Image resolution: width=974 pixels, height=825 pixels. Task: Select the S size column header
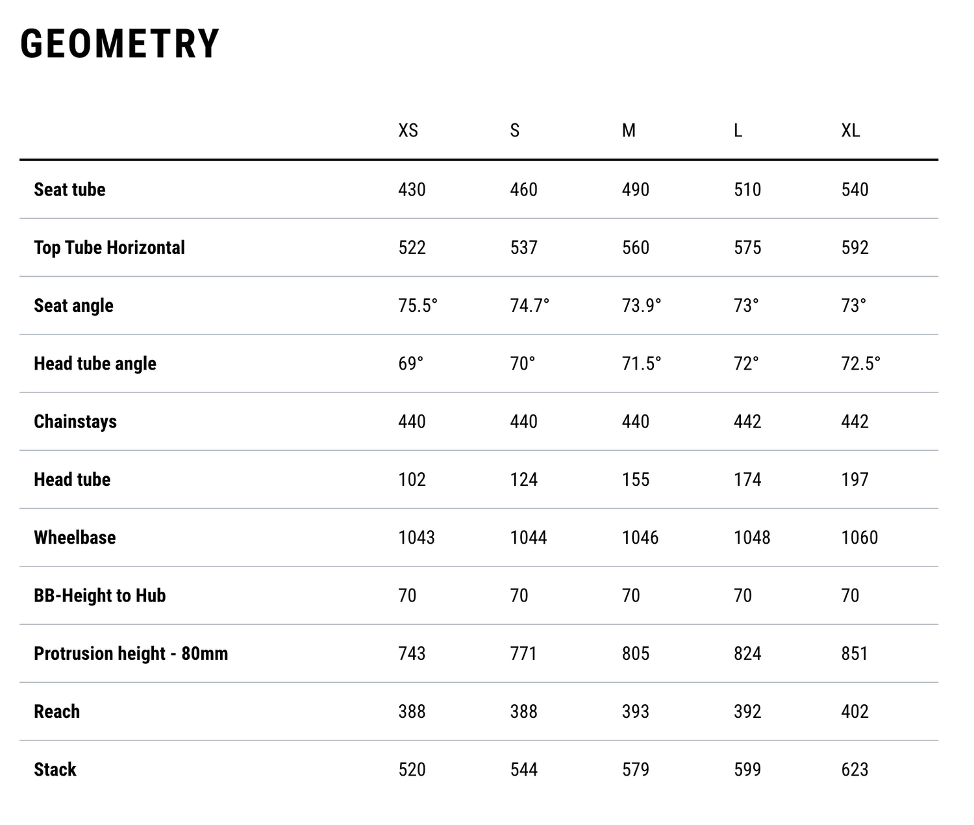pyautogui.click(x=514, y=131)
